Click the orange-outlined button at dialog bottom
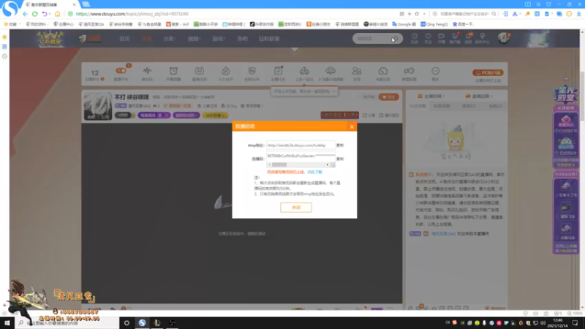Screen dimensions: 585x329 coord(296,208)
